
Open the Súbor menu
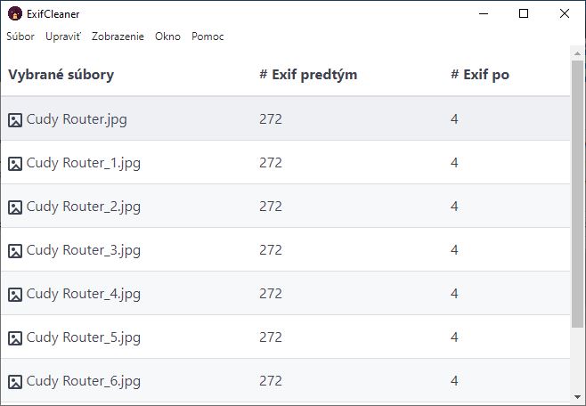coord(20,37)
